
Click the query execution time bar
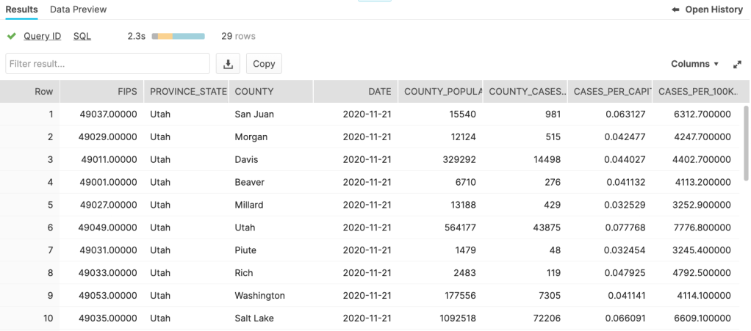[x=178, y=36]
